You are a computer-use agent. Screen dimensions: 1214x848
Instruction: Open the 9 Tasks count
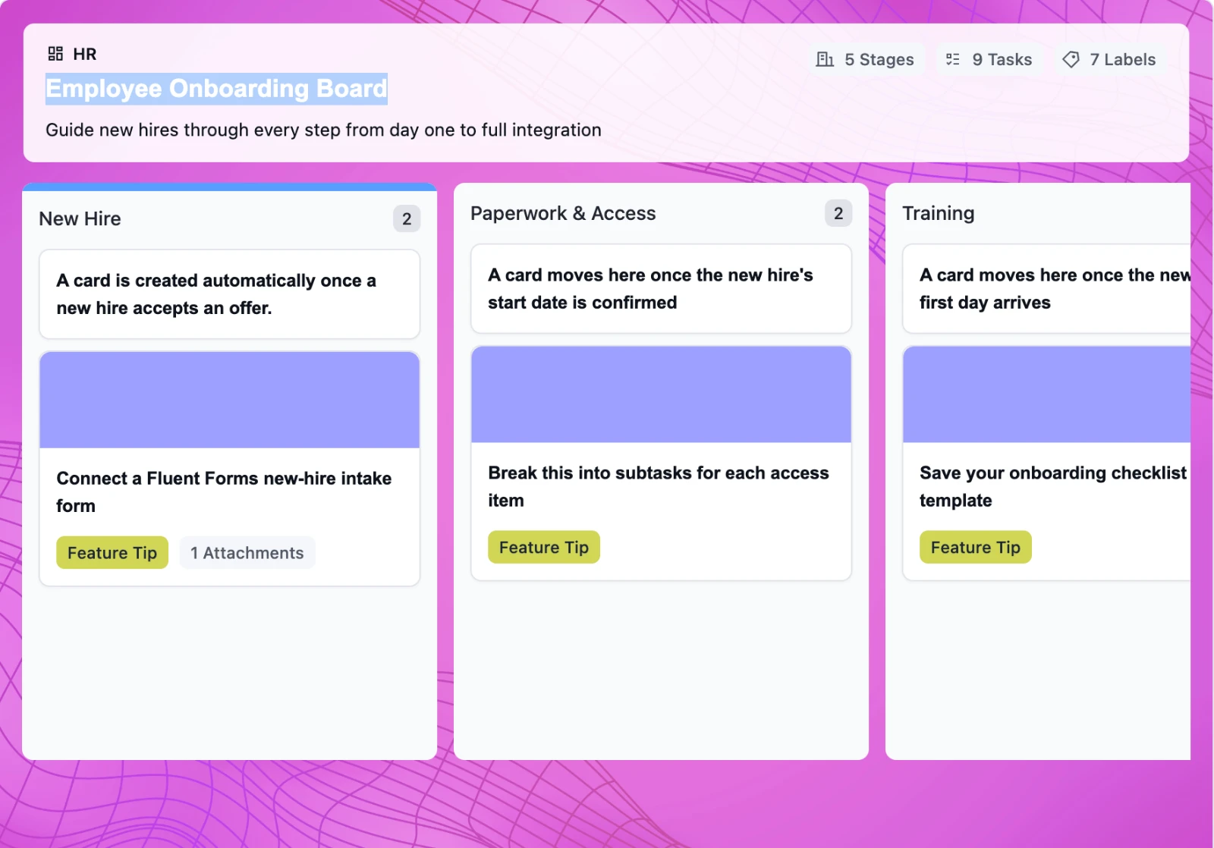[989, 59]
